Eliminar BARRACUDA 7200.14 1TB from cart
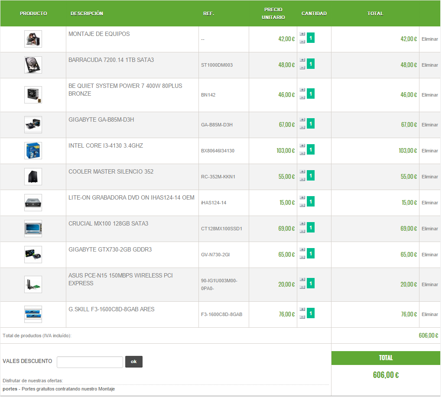Viewport: 442px width, 397px height. click(x=429, y=65)
